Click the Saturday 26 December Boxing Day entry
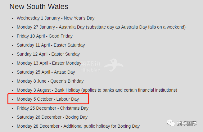The width and height of the screenshot is (203, 132). coord(52,117)
